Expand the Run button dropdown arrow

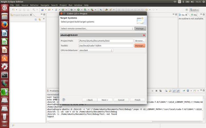coord(82,10)
